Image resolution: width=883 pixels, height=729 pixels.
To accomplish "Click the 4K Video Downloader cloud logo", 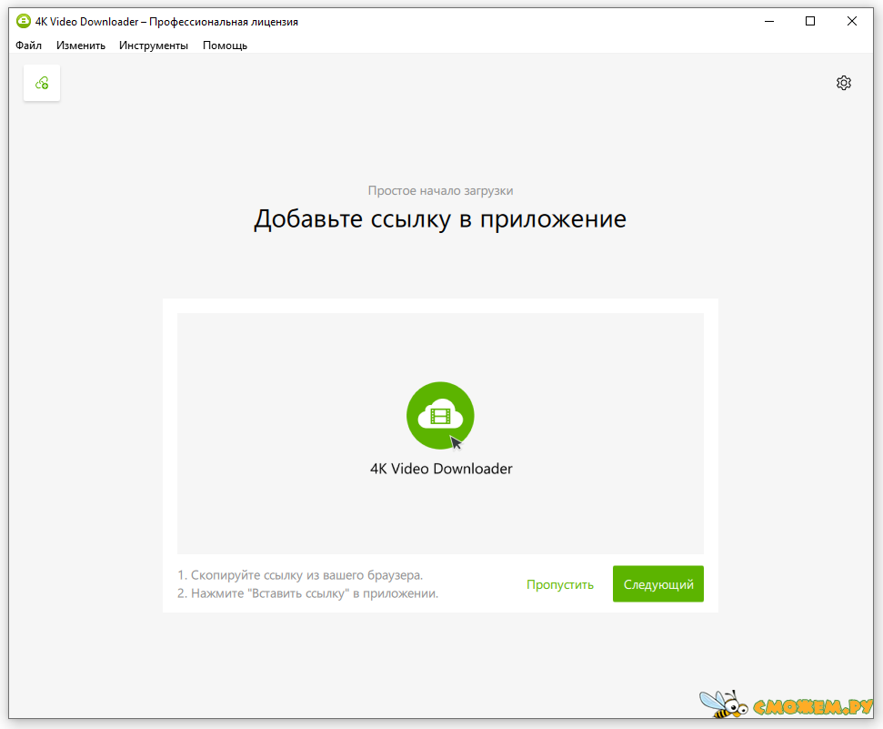I will coord(440,416).
